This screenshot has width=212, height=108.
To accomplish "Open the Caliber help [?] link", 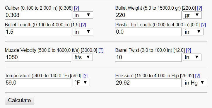I will click(76, 8).
